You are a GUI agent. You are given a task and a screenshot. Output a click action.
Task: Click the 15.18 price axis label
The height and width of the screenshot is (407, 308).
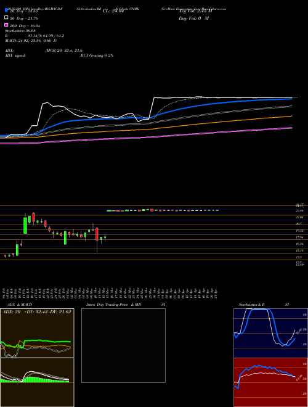tap(300, 250)
